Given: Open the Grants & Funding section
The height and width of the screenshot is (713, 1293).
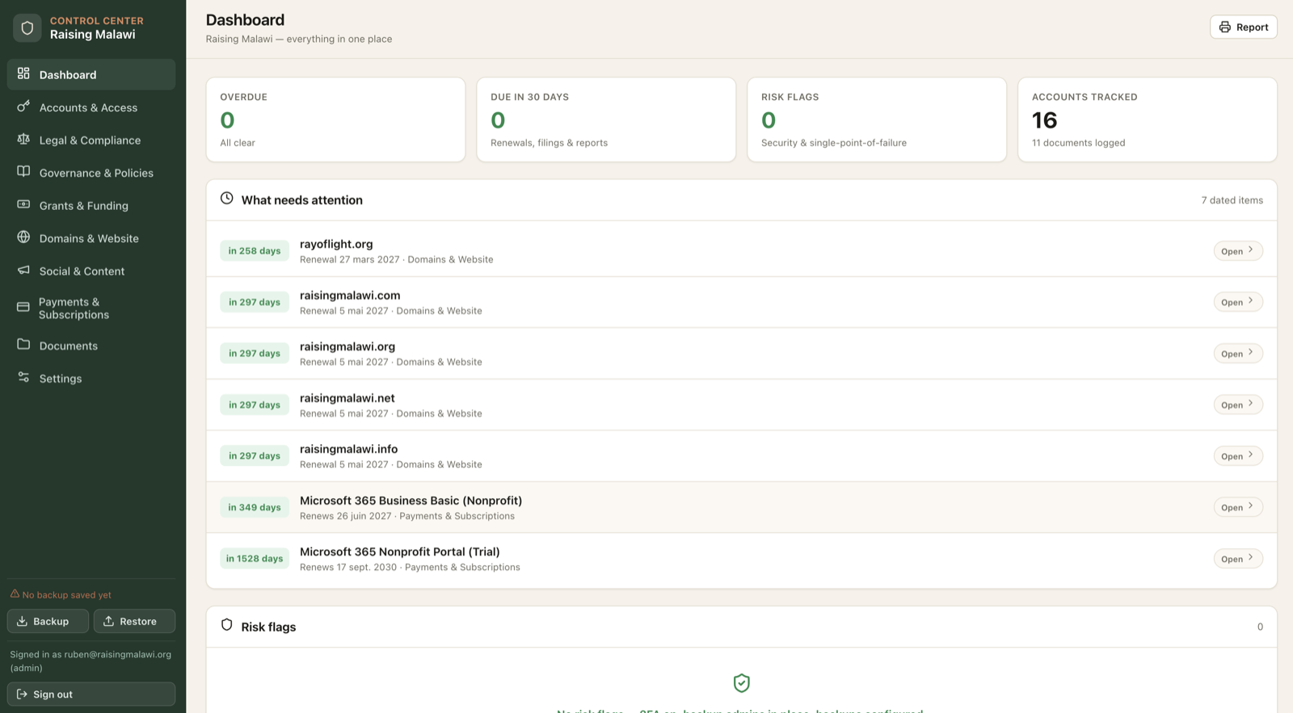Looking at the screenshot, I should pos(91,205).
